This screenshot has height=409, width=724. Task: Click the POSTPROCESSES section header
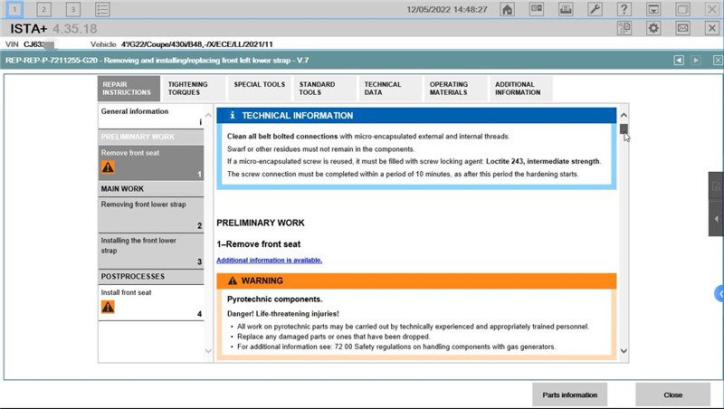(151, 277)
